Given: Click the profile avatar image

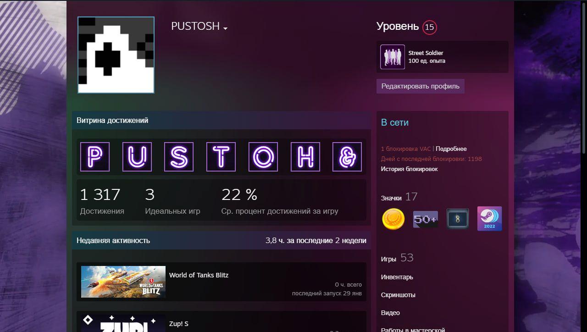Looking at the screenshot, I should [116, 55].
